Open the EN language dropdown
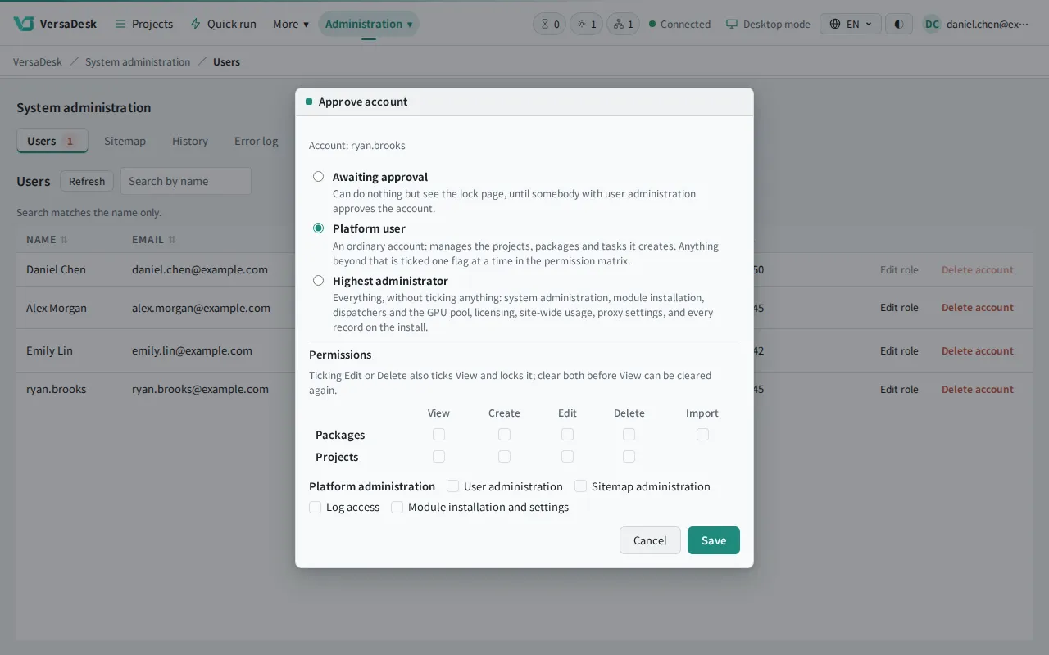This screenshot has width=1049, height=655. pos(851,24)
